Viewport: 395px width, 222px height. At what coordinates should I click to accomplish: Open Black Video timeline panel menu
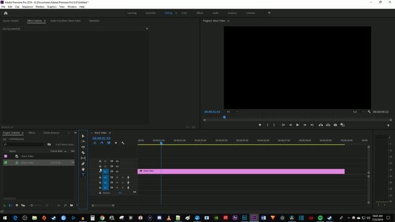[110, 133]
